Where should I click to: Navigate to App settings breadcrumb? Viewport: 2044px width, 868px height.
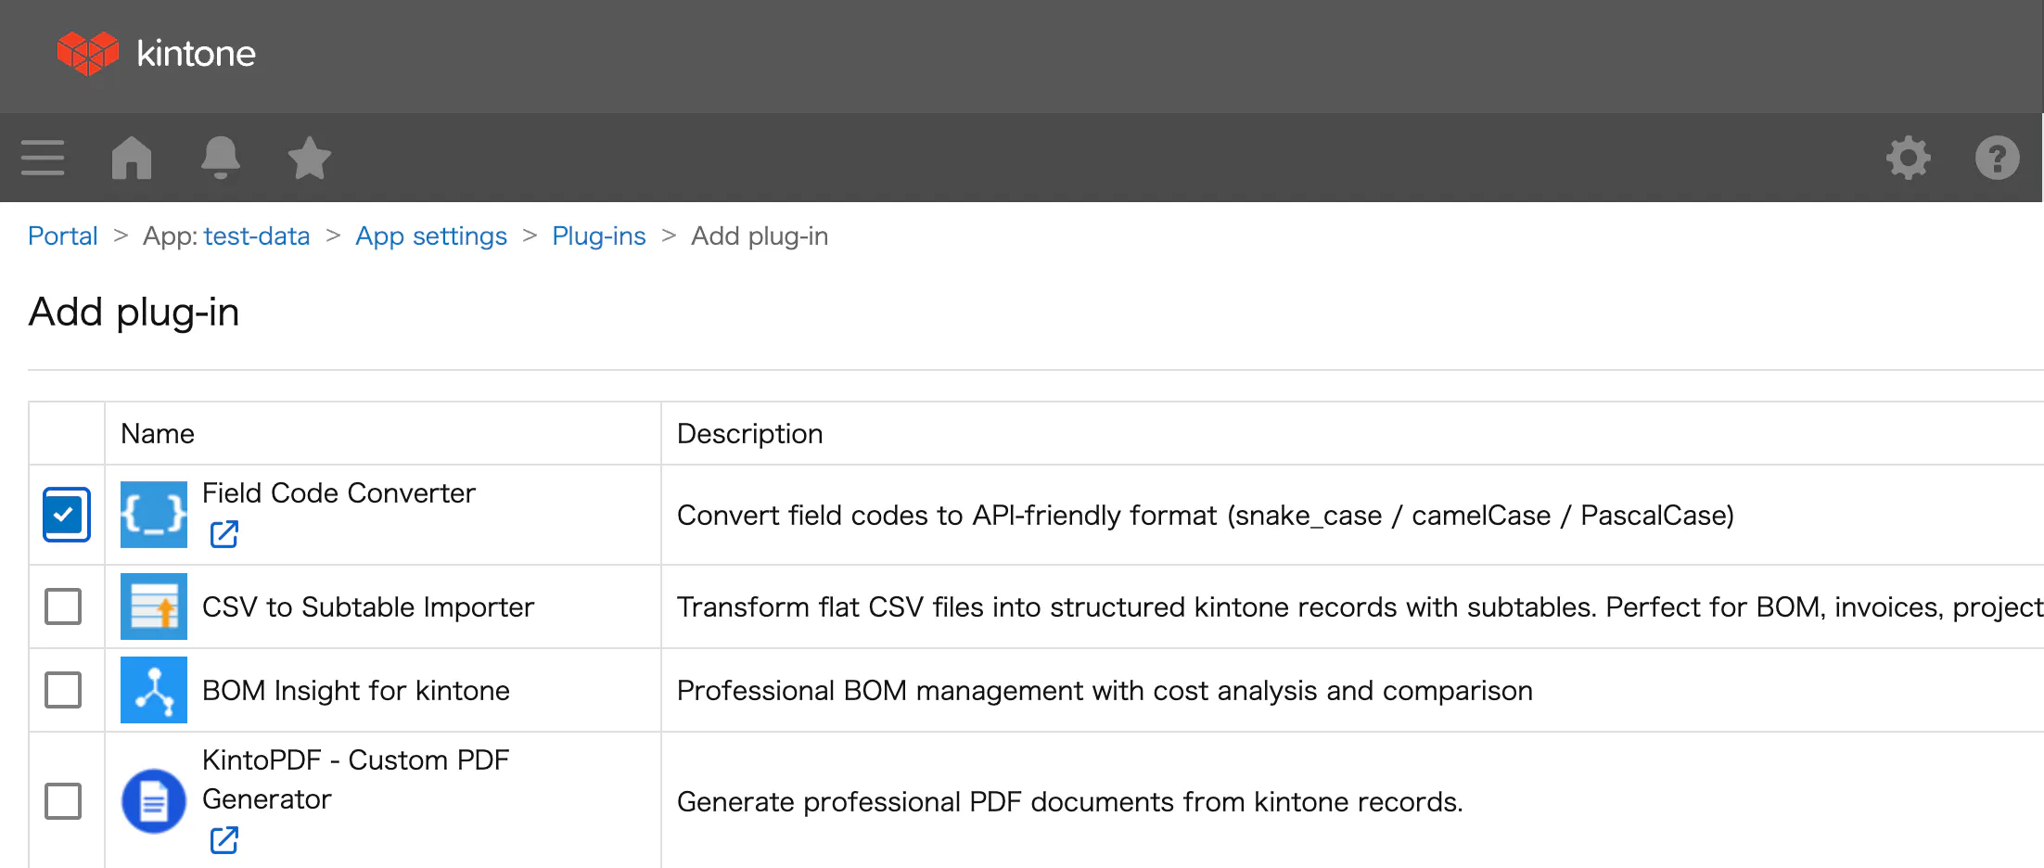431,236
